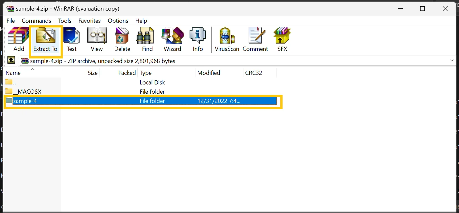This screenshot has height=213, width=459.
Task: Select the __MACOSX folder row
Action: tap(141, 91)
